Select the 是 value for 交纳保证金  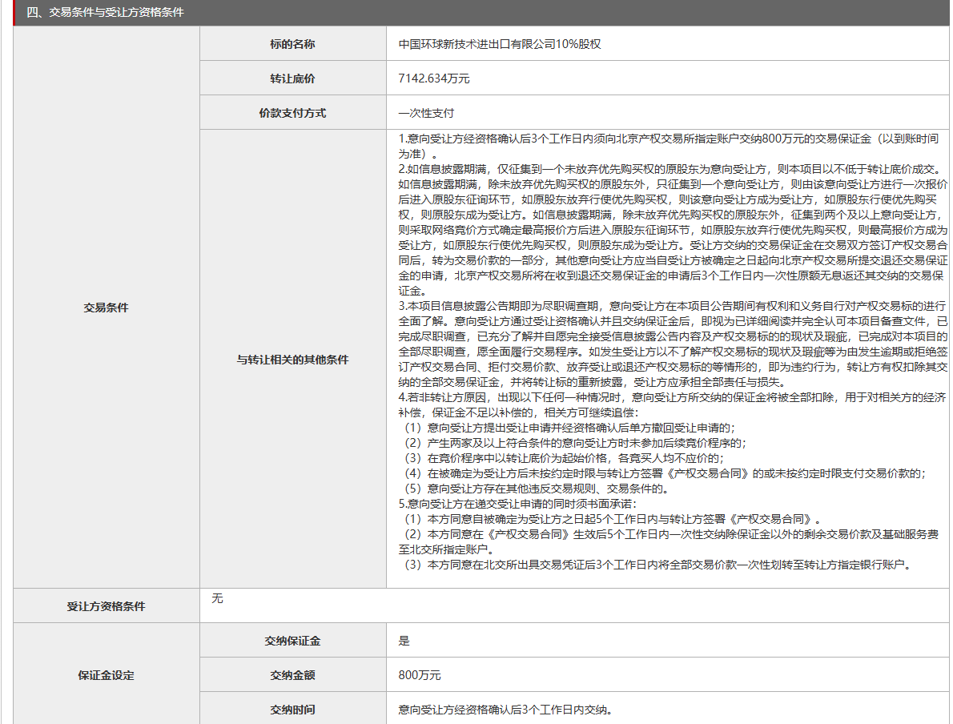pyautogui.click(x=404, y=641)
